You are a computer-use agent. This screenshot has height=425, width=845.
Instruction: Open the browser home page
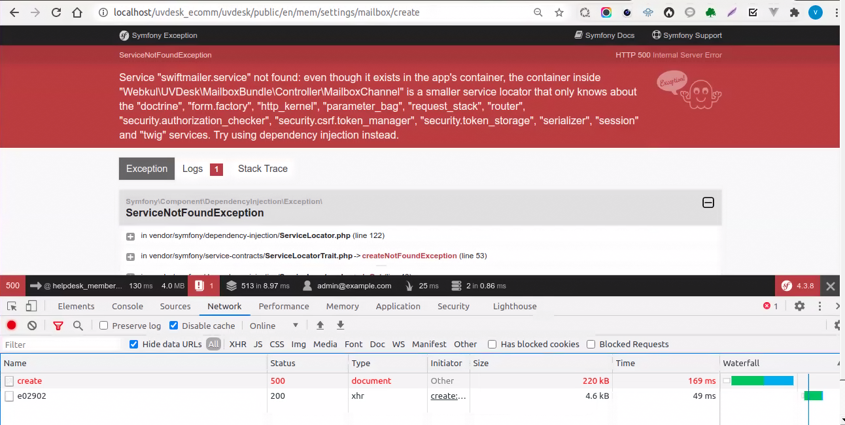[77, 12]
